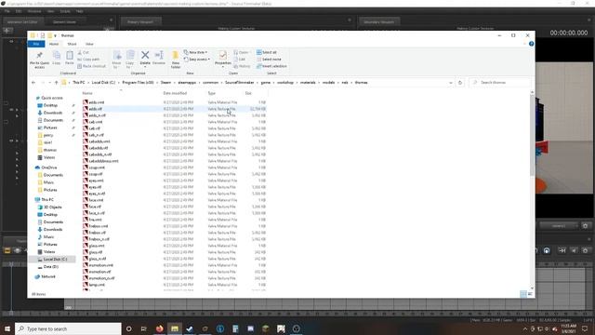Open the Easy access dropdown

197,60
